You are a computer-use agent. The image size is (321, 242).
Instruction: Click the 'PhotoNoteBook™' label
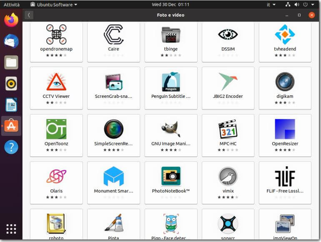point(171,191)
